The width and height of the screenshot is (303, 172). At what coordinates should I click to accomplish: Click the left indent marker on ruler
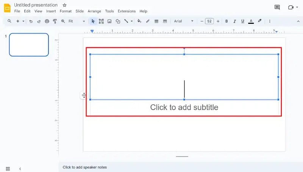pyautogui.click(x=92, y=31)
